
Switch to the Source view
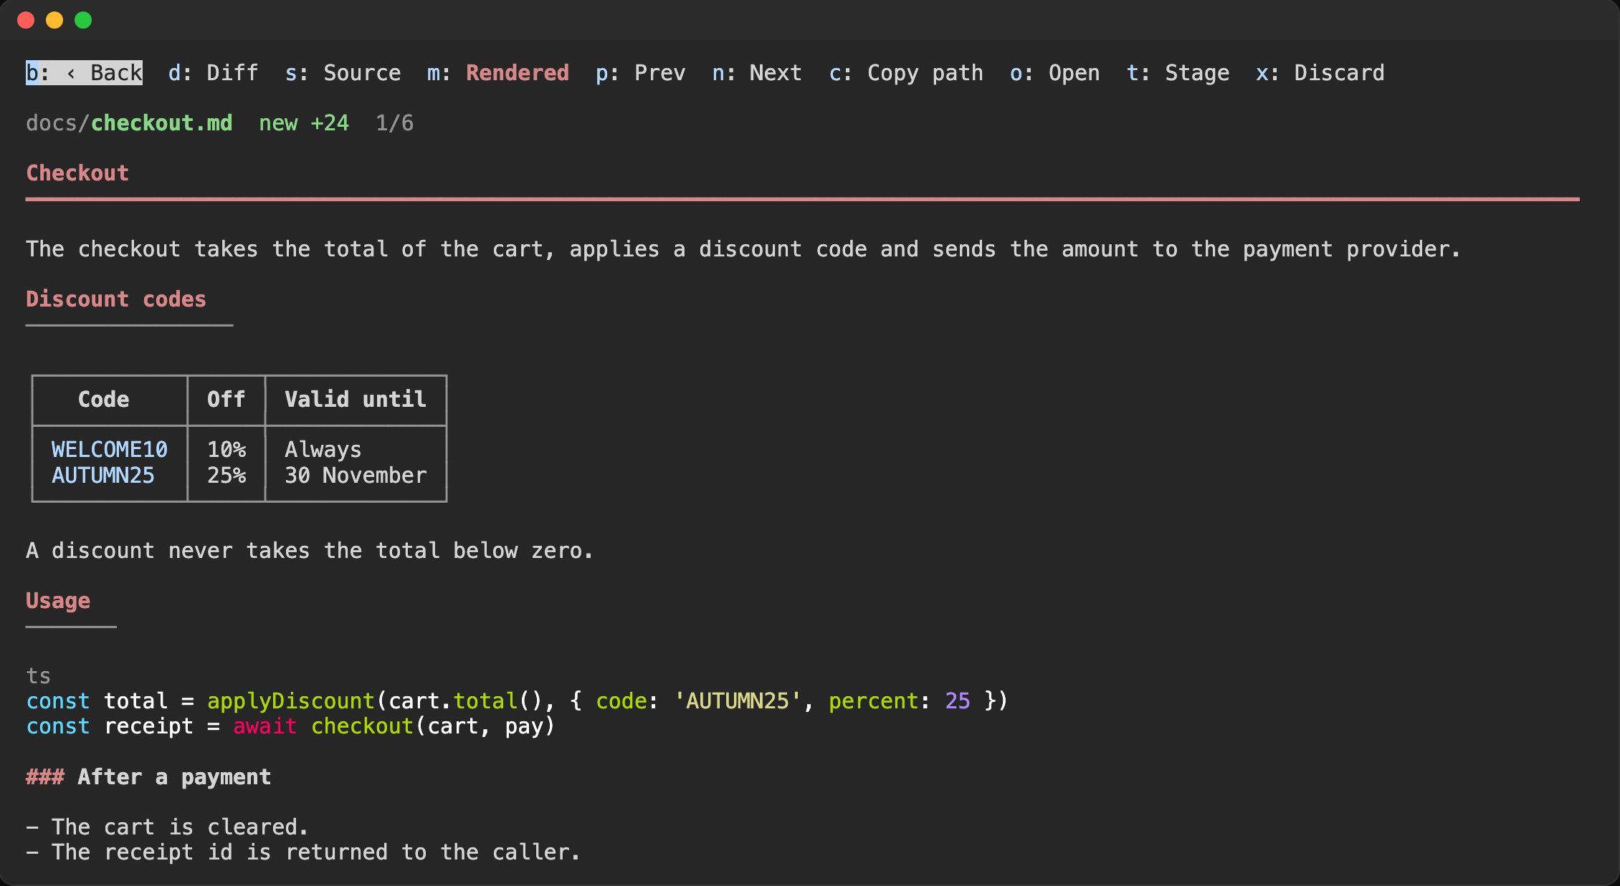pyautogui.click(x=343, y=73)
